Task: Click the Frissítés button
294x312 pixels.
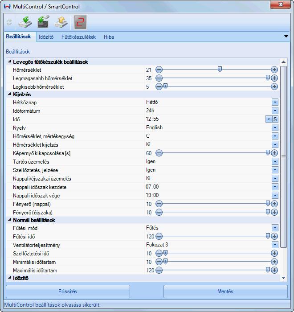Action: coord(68,291)
